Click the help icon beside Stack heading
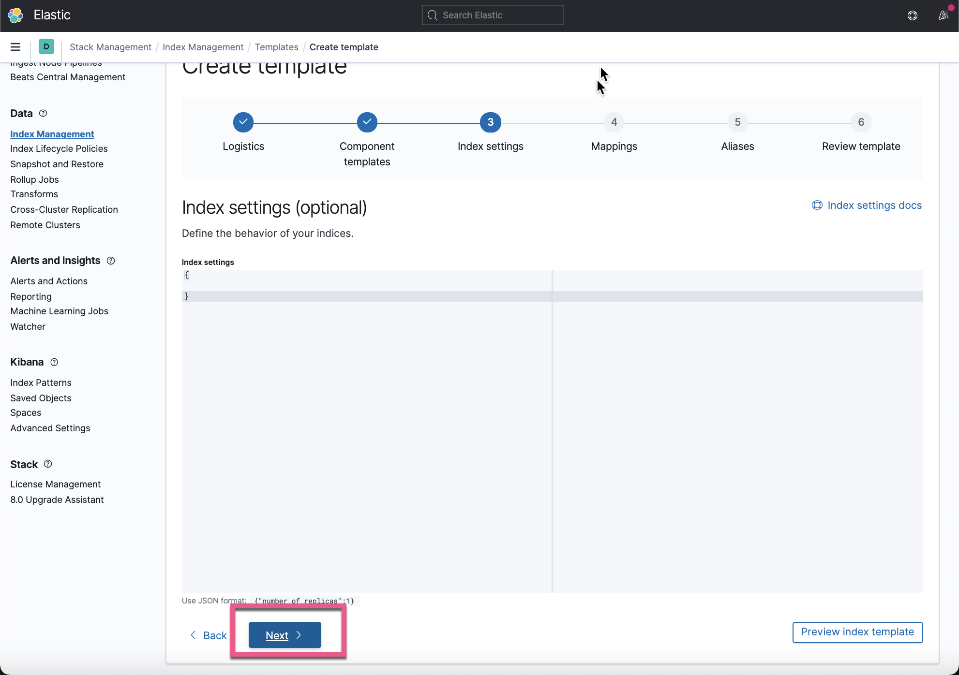The image size is (959, 675). tap(47, 464)
